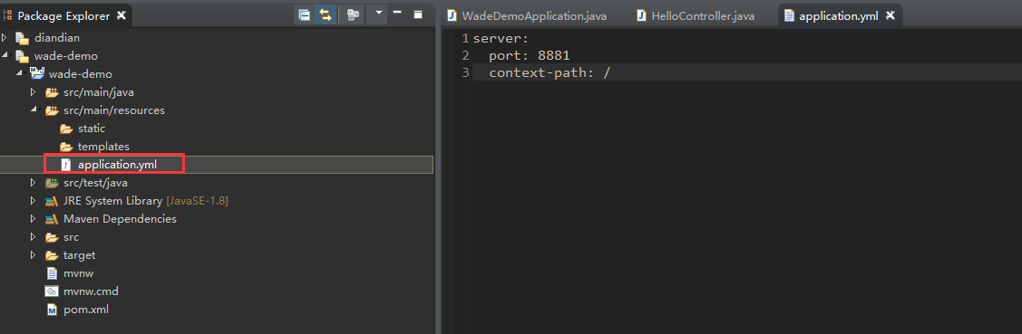This screenshot has height=334, width=1022.
Task: Expand the src/main/java source folder
Action: pos(34,92)
